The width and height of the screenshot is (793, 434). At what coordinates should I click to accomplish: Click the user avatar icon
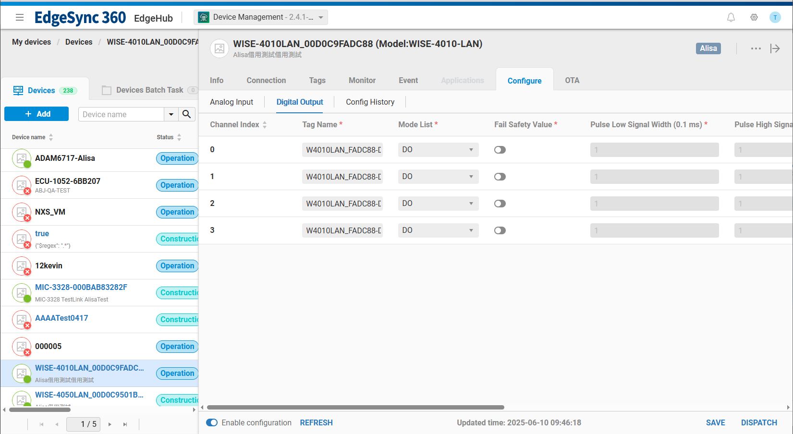point(775,17)
